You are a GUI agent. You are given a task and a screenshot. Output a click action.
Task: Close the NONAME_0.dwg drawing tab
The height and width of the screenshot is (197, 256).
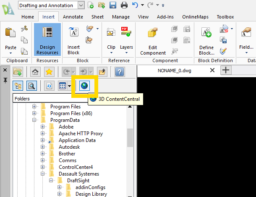[212, 70]
